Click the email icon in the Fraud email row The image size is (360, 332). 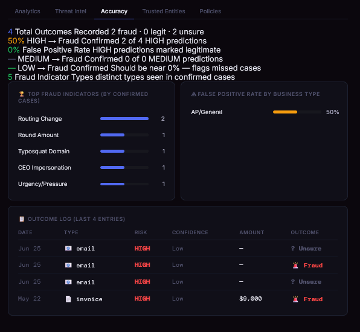pos(68,265)
